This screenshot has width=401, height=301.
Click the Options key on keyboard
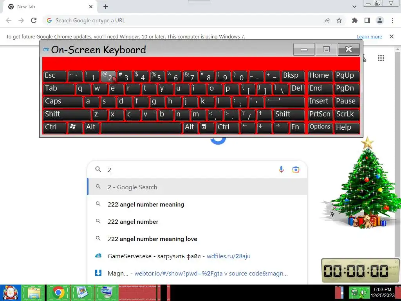point(320,128)
